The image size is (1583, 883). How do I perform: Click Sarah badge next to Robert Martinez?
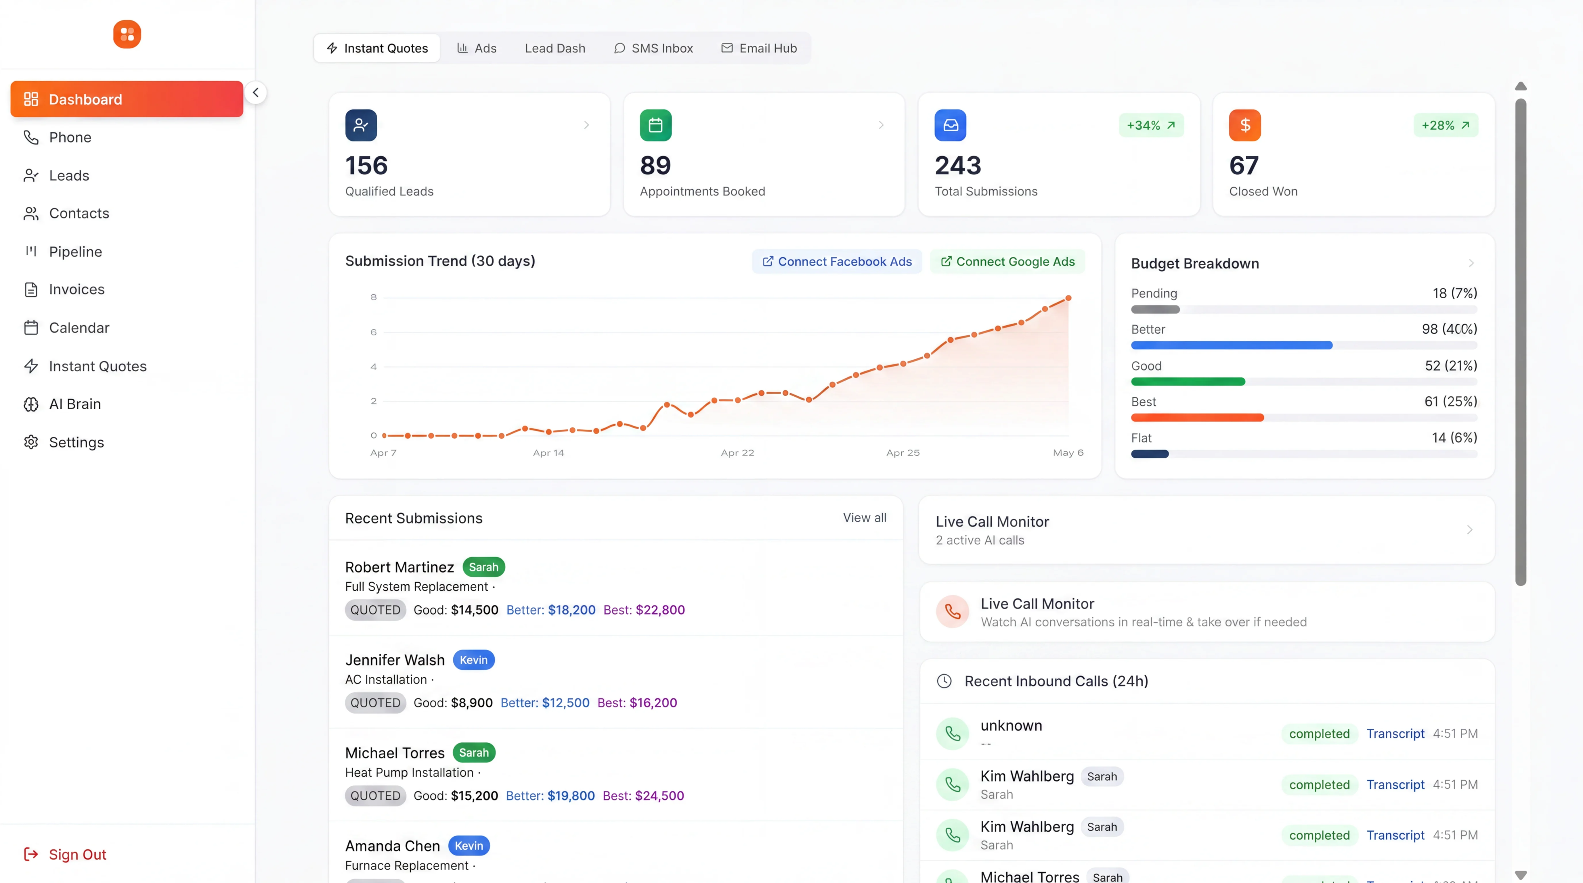pyautogui.click(x=484, y=567)
